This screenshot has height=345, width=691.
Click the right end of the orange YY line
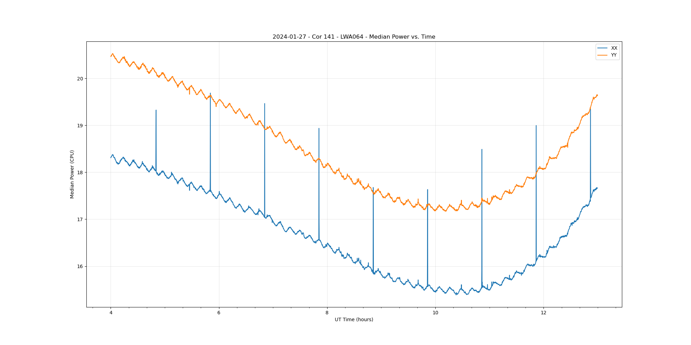597,95
